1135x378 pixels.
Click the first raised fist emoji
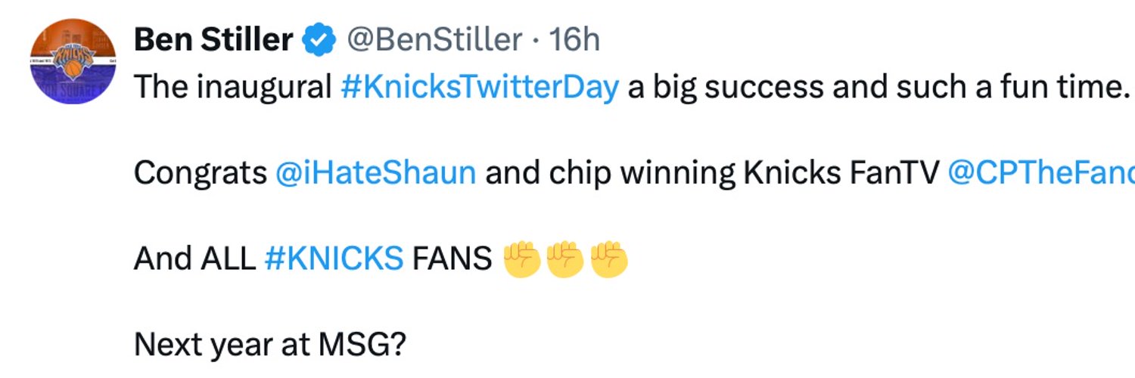(x=522, y=259)
